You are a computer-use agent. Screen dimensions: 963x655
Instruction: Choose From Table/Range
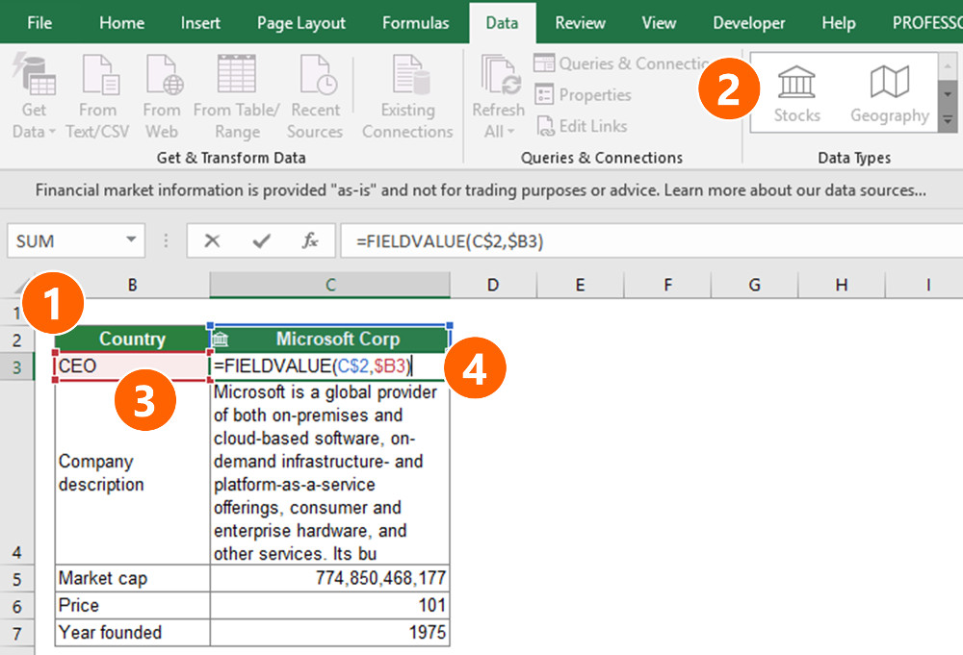pyautogui.click(x=237, y=97)
